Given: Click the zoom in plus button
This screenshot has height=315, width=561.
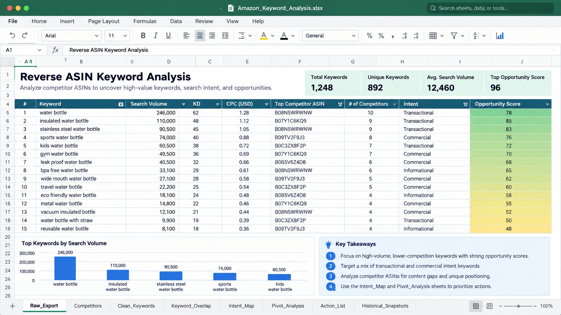Looking at the screenshot, I should [x=534, y=306].
